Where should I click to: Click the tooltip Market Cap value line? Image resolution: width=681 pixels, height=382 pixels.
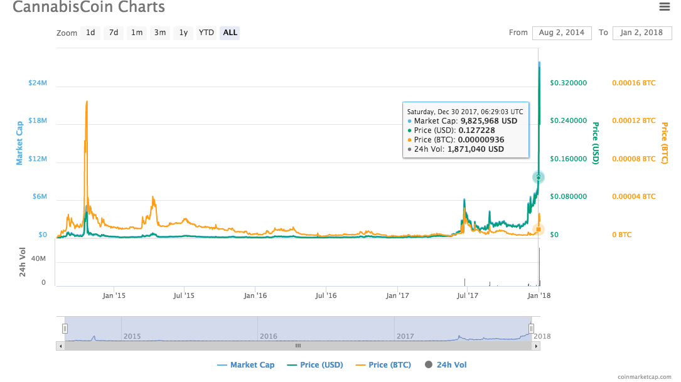[463, 121]
